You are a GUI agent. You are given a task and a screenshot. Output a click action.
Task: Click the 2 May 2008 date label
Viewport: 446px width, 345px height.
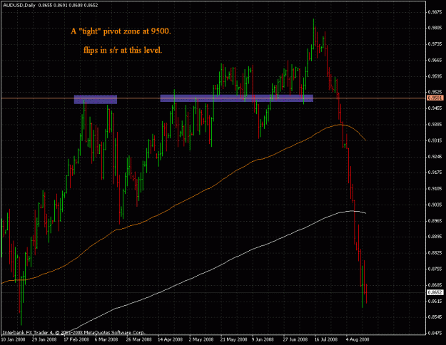(x=201, y=339)
